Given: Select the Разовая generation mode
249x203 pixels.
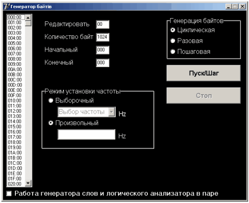Looking at the screenshot, I should coord(173,41).
